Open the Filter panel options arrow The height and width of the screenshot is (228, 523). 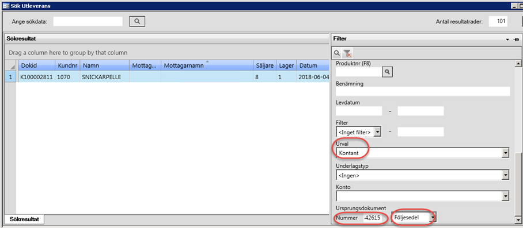click(508, 39)
